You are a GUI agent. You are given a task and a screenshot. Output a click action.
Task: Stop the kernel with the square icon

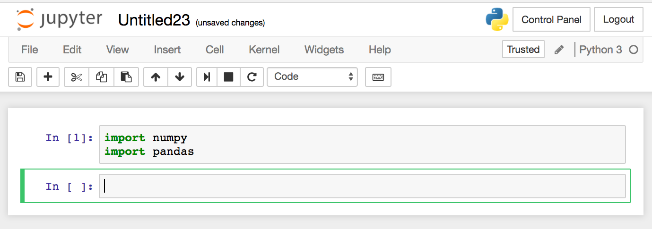[229, 77]
